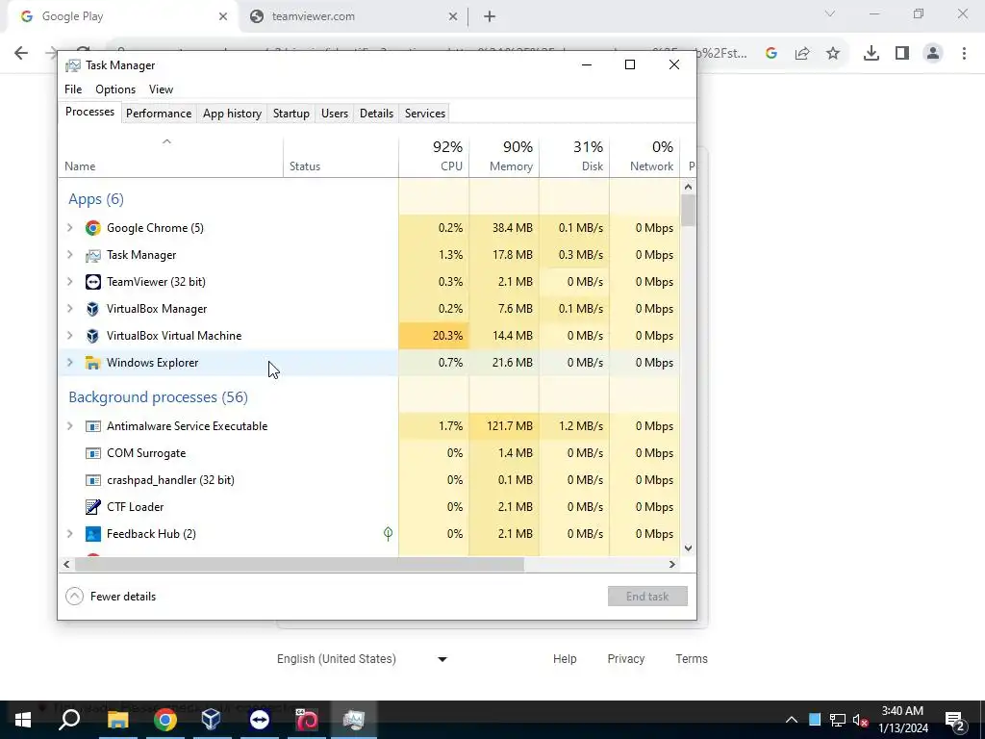
Task: Open a new Chrome tab
Action: click(490, 16)
